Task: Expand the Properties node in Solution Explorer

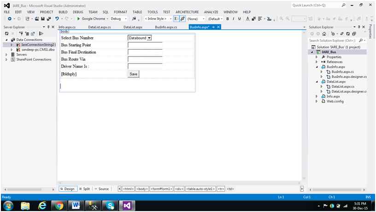Action: click(x=317, y=57)
